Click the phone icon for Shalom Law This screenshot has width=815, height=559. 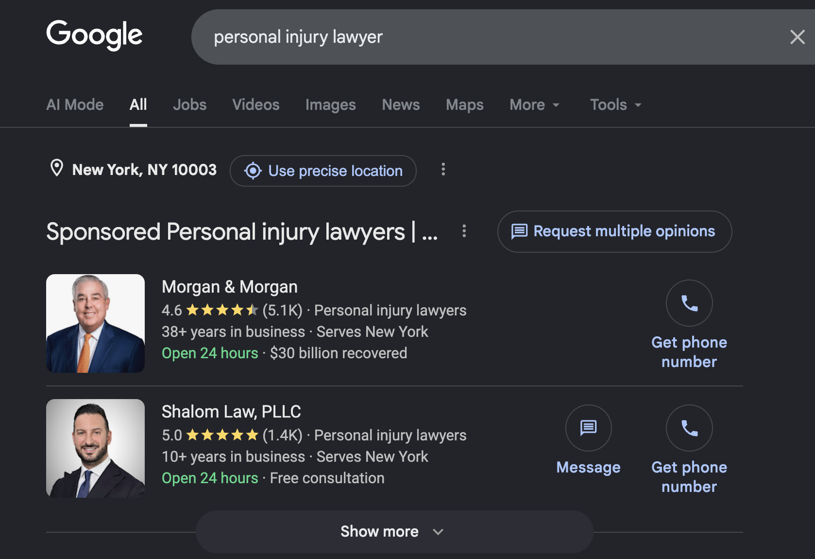pyautogui.click(x=689, y=428)
